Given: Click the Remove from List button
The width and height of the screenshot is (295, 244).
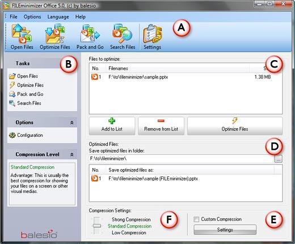Looking at the screenshot, I should (x=161, y=126).
